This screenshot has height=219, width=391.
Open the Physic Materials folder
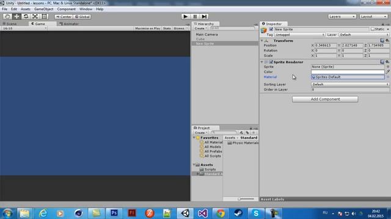tap(243, 143)
